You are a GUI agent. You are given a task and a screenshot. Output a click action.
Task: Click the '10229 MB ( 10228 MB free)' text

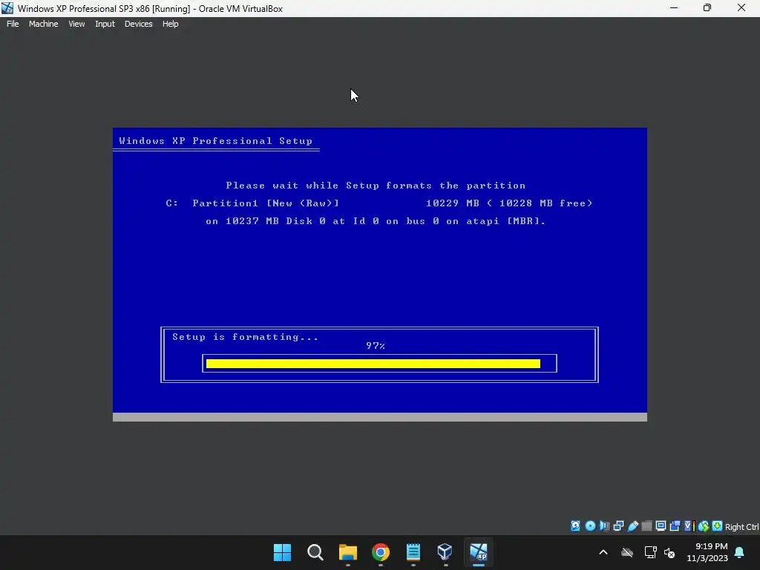coord(509,203)
